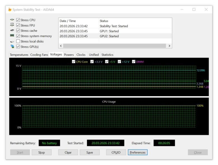Switch to the Temperatures tab
Viewport: 218px width, 165px height.
[19, 55]
